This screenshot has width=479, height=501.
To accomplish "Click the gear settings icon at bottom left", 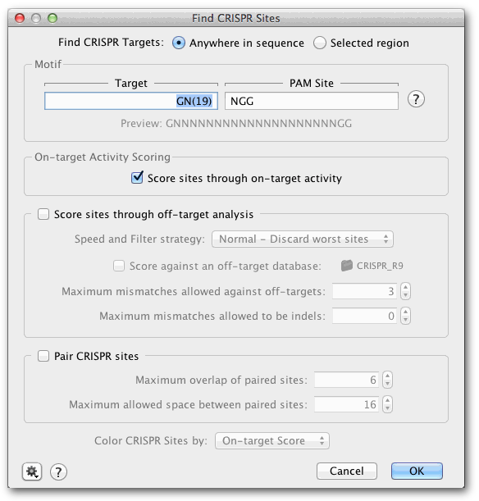I will pyautogui.click(x=32, y=471).
